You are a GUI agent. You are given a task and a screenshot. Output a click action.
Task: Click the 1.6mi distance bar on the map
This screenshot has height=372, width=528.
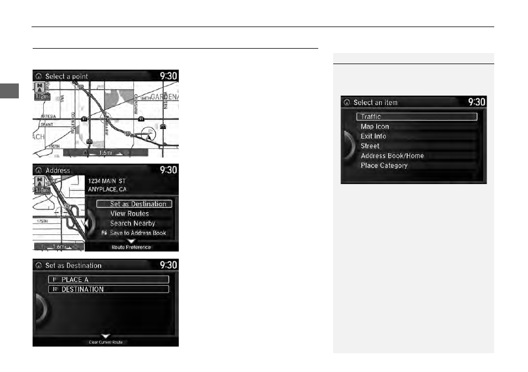[x=106, y=153]
